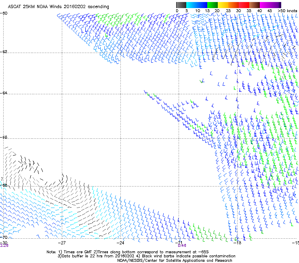Click the '45' legend scale label
299x263 pixels.
pyautogui.click(x=270, y=11)
